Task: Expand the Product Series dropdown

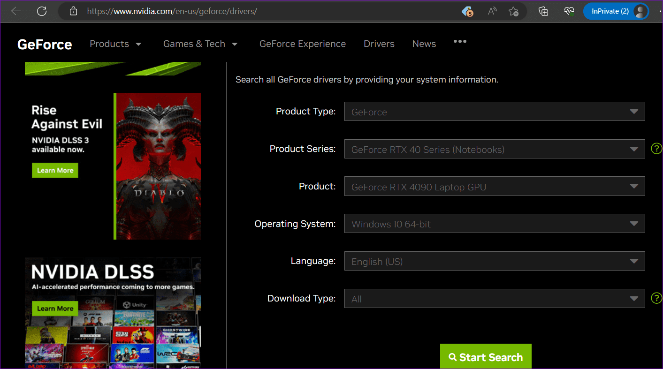Action: [x=495, y=149]
